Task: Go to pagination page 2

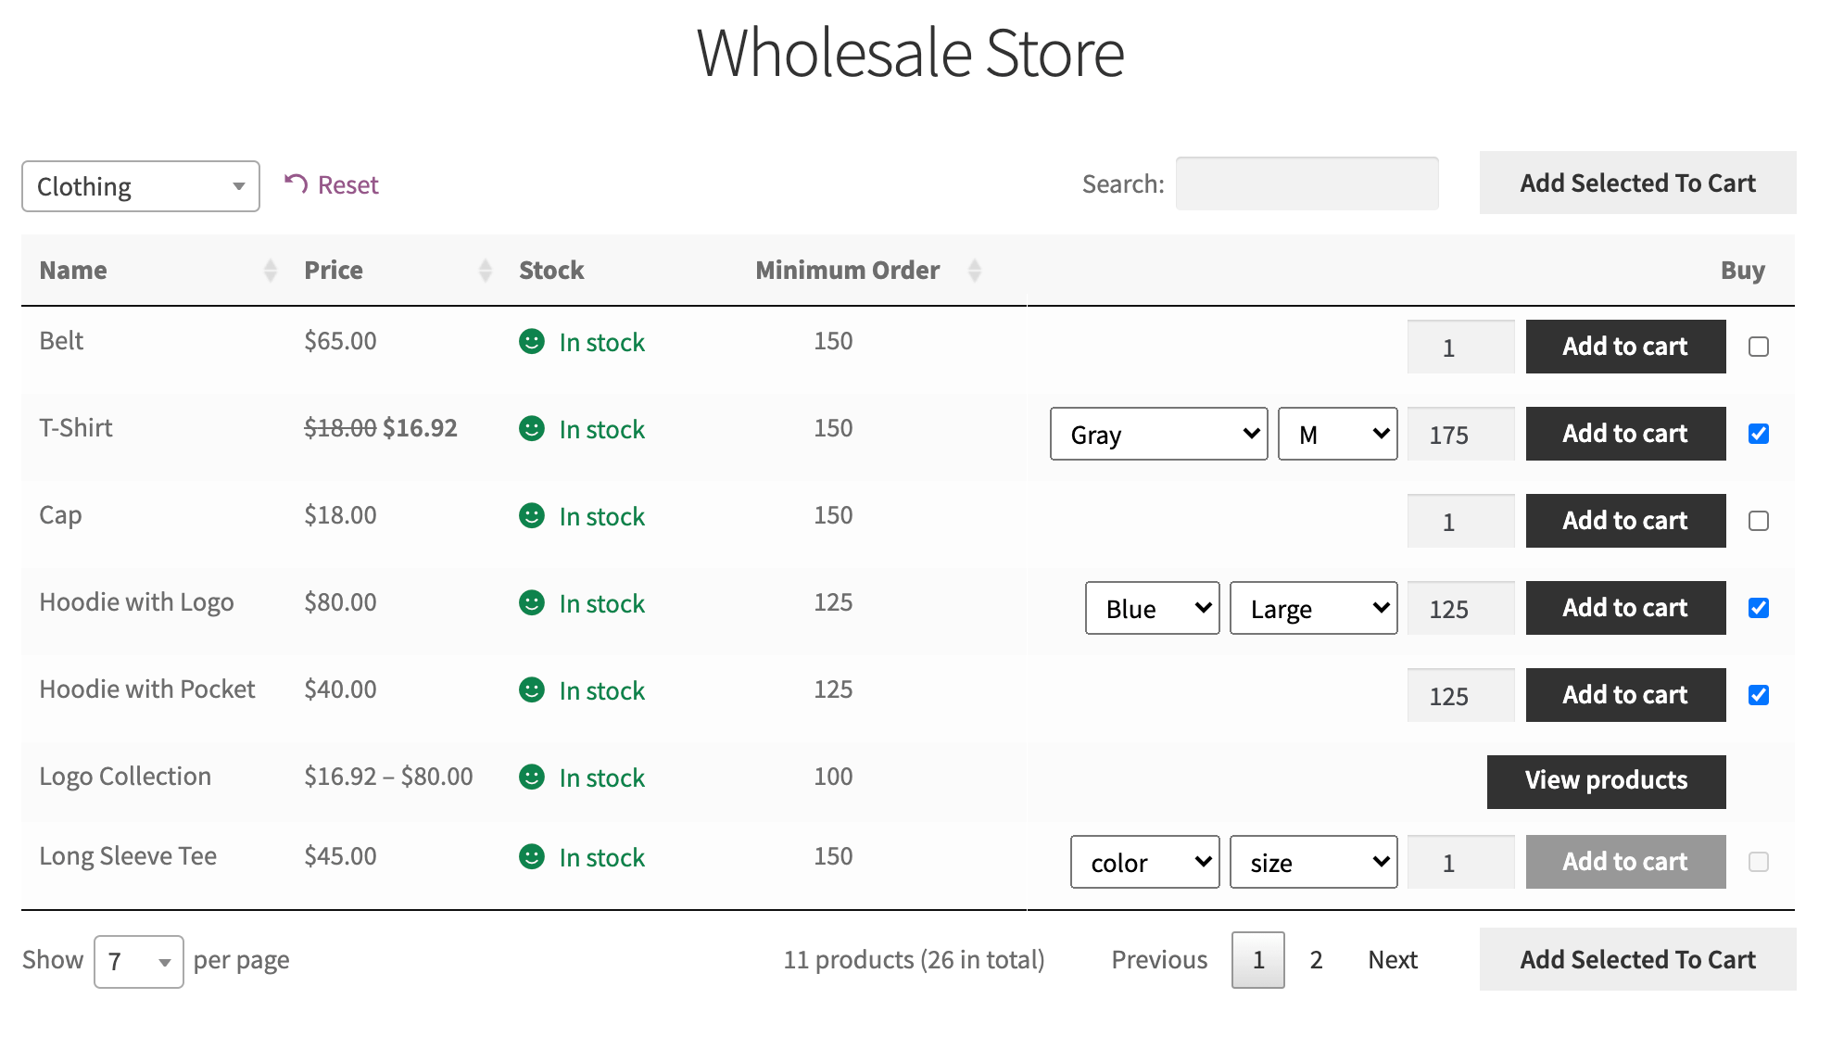Action: (x=1316, y=960)
